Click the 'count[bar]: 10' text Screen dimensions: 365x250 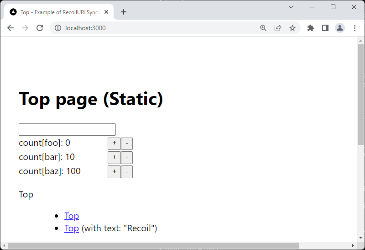tap(47, 157)
